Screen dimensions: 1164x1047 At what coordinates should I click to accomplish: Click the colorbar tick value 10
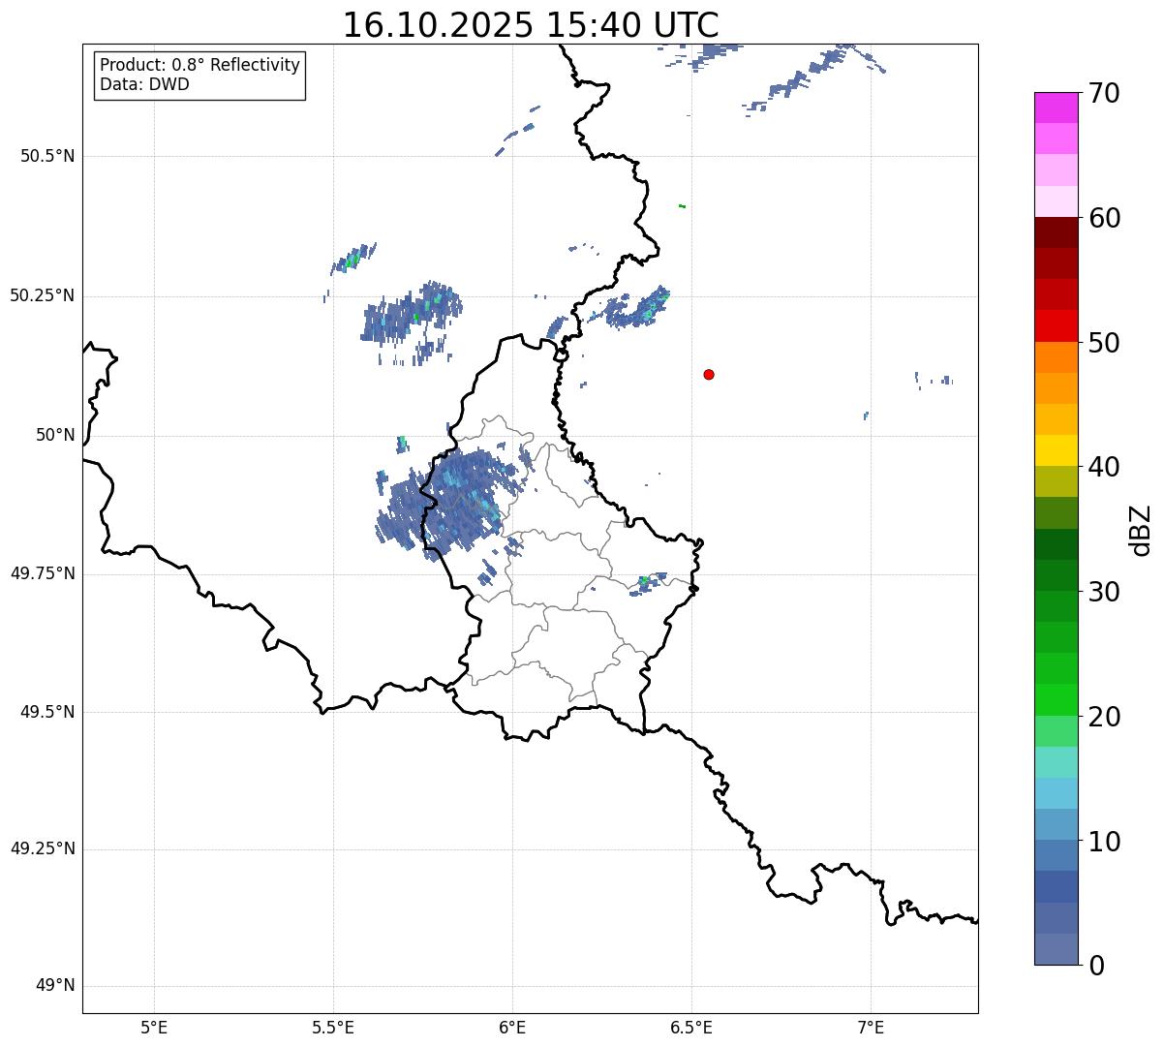point(1104,841)
